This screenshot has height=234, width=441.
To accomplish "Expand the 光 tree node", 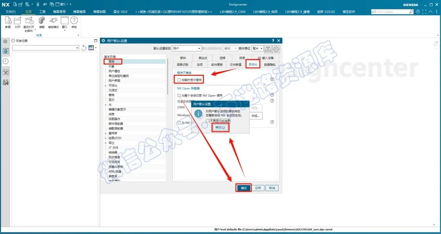I will [x=105, y=104].
